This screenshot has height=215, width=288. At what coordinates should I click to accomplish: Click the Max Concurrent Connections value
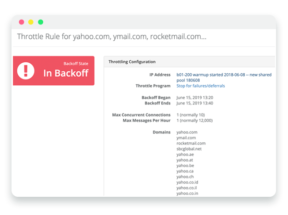pos(191,115)
